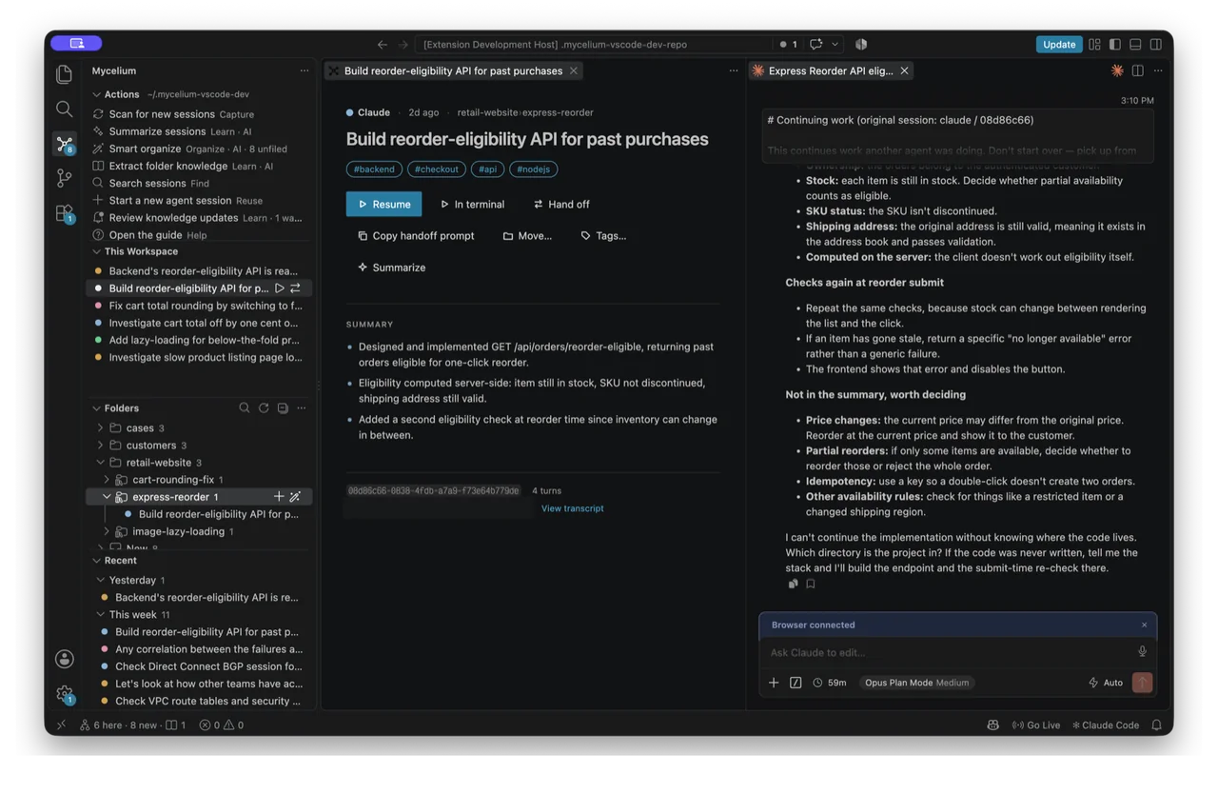
Task: Click the plus icon below the Claude input
Action: coord(774,683)
